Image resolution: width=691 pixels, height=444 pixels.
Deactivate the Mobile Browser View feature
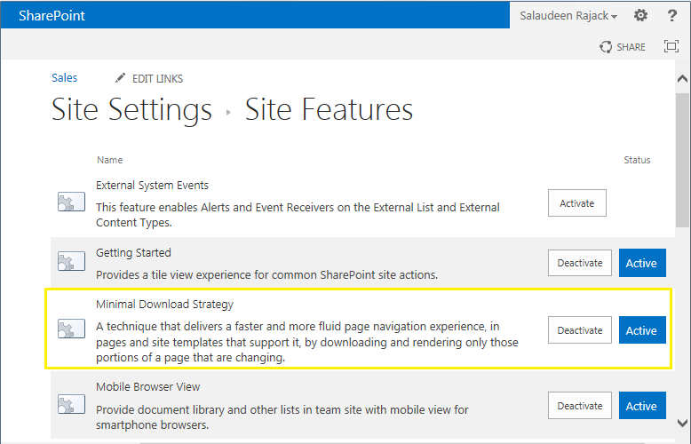580,406
